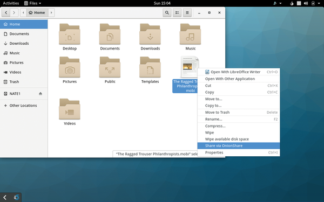Choose Cut from the context menu
Viewport: 324px width, 202px height.
click(x=239, y=86)
